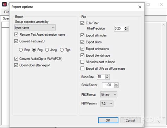Close the background main window
The width and height of the screenshot is (167, 128).
(x=161, y=5)
